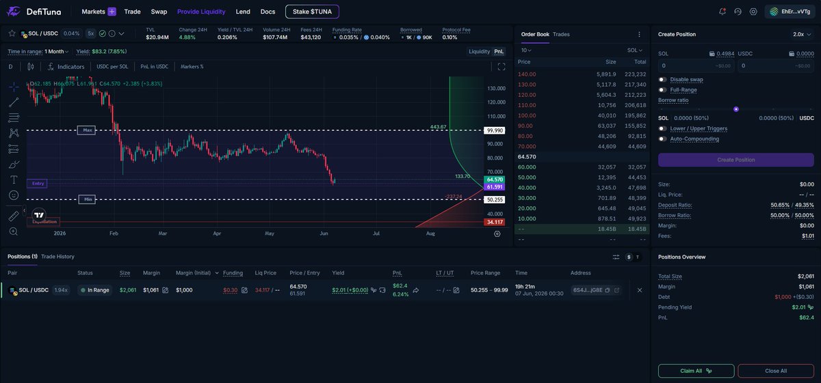Switch to the Trades tab
This screenshot has height=383, width=821.
[x=561, y=34]
